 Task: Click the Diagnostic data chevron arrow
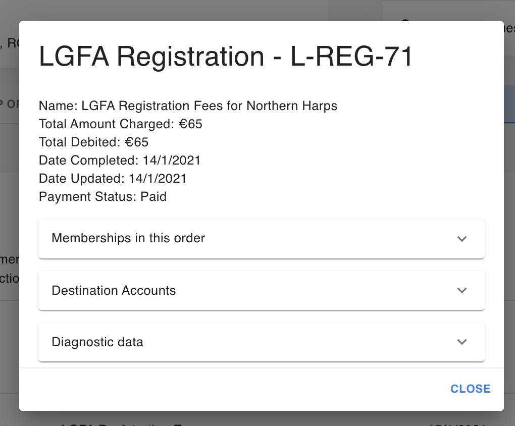click(461, 342)
